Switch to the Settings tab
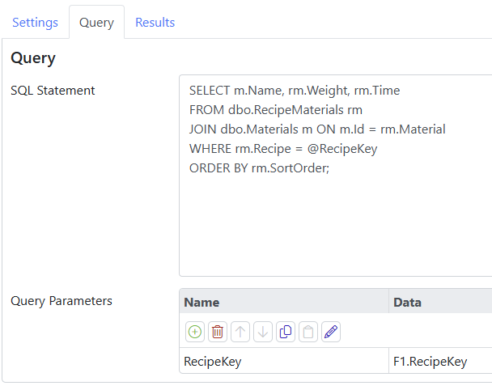492x390 pixels. click(35, 23)
